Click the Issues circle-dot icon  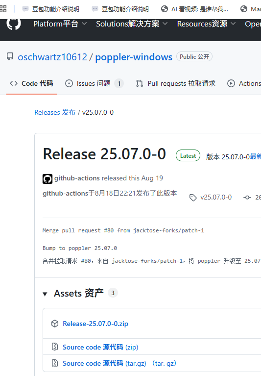69,83
